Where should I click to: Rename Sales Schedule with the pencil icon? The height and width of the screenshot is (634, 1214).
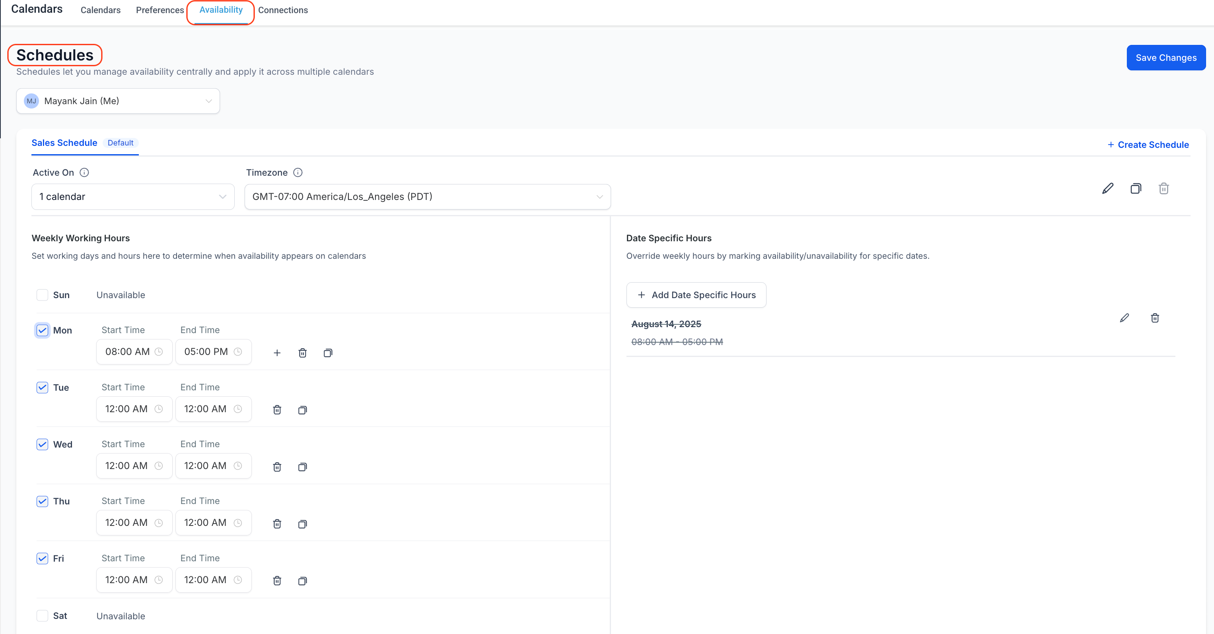pos(1107,188)
